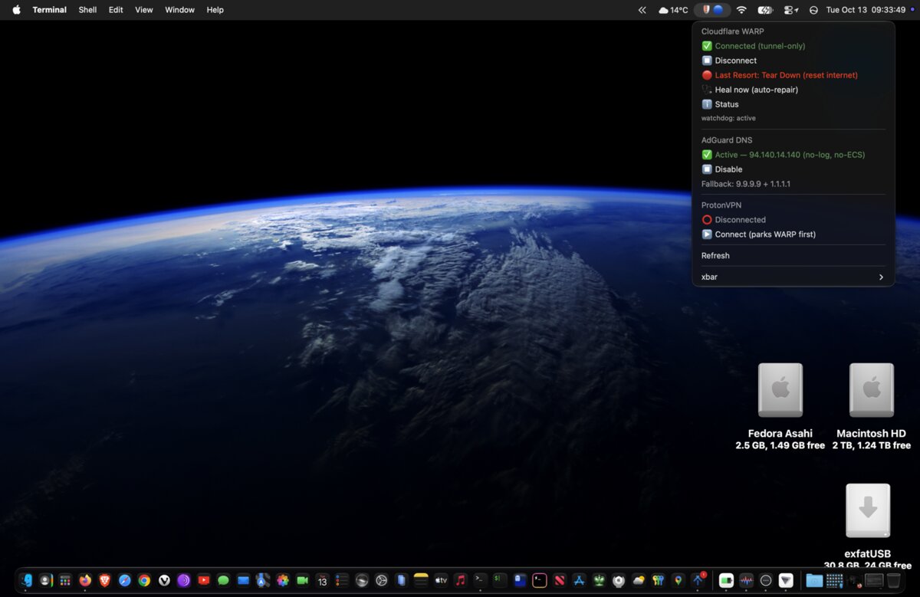Click the 14°C weather menu bar item

click(x=673, y=10)
